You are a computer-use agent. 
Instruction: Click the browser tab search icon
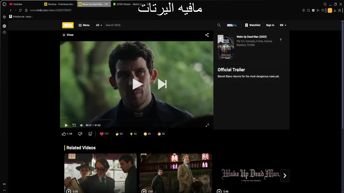[x=325, y=4]
